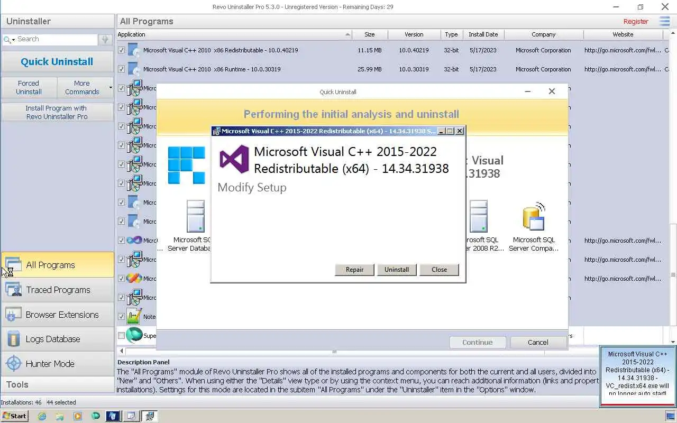This screenshot has width=677, height=423.
Task: Minimize the Quick Uninstall dialog
Action: 527,91
